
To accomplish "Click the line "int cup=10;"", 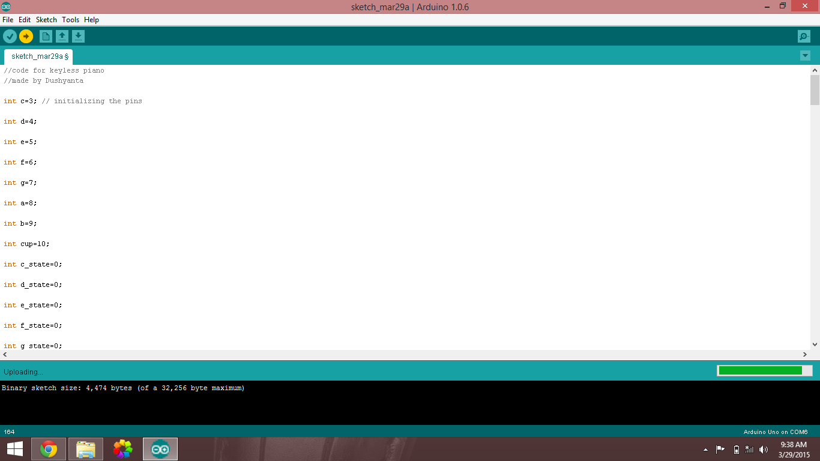I will [26, 244].
